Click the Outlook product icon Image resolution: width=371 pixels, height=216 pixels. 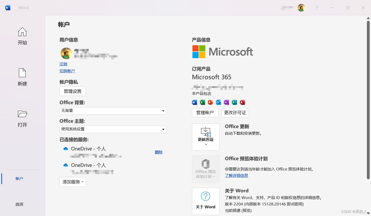(218, 102)
